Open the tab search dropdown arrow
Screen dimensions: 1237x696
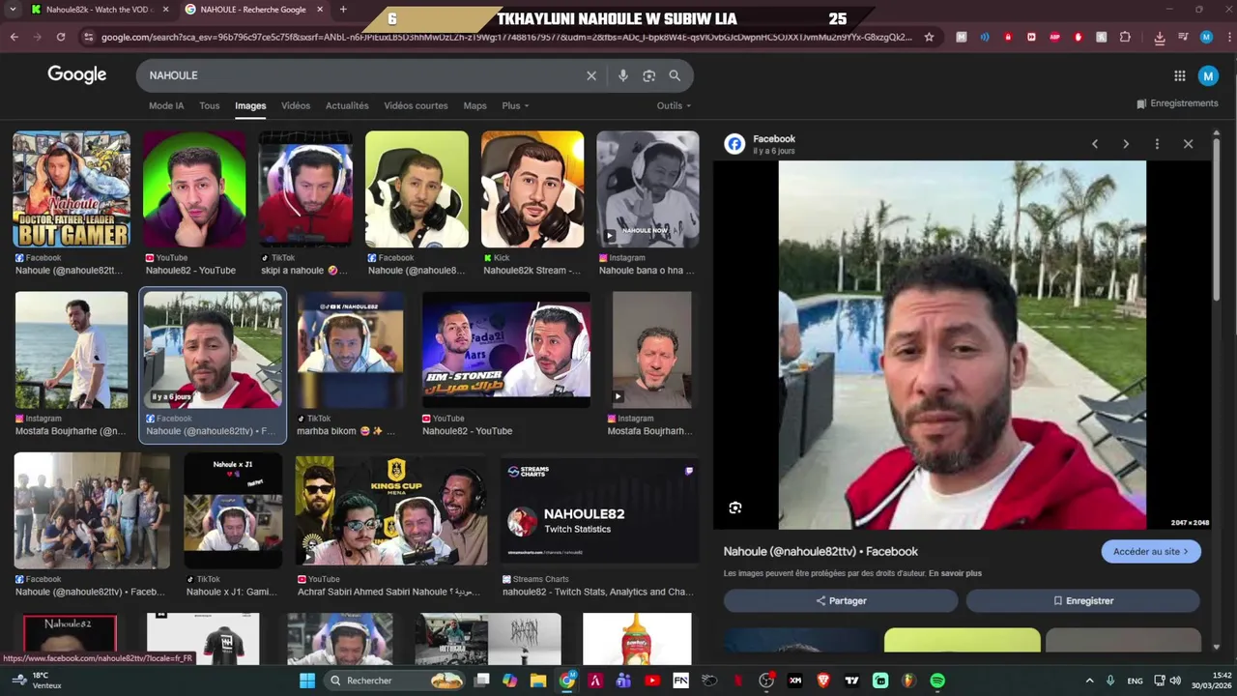pos(13,10)
